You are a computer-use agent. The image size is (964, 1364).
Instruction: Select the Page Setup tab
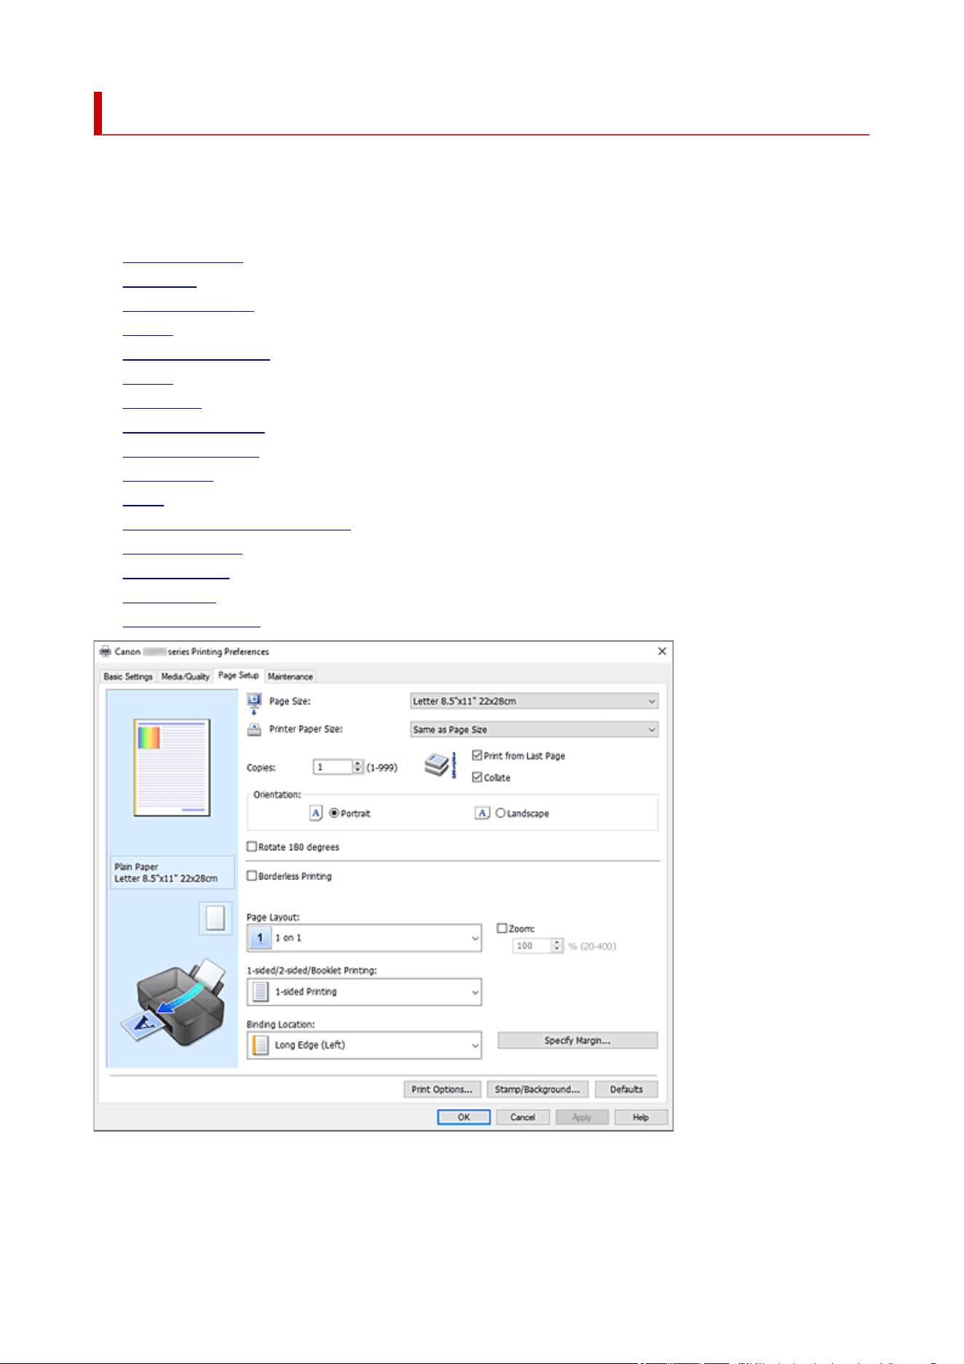[x=238, y=675]
